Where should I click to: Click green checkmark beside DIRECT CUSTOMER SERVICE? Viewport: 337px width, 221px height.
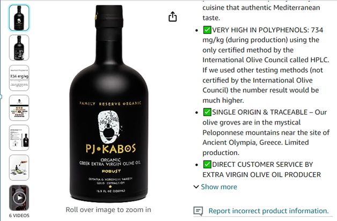pyautogui.click(x=207, y=164)
